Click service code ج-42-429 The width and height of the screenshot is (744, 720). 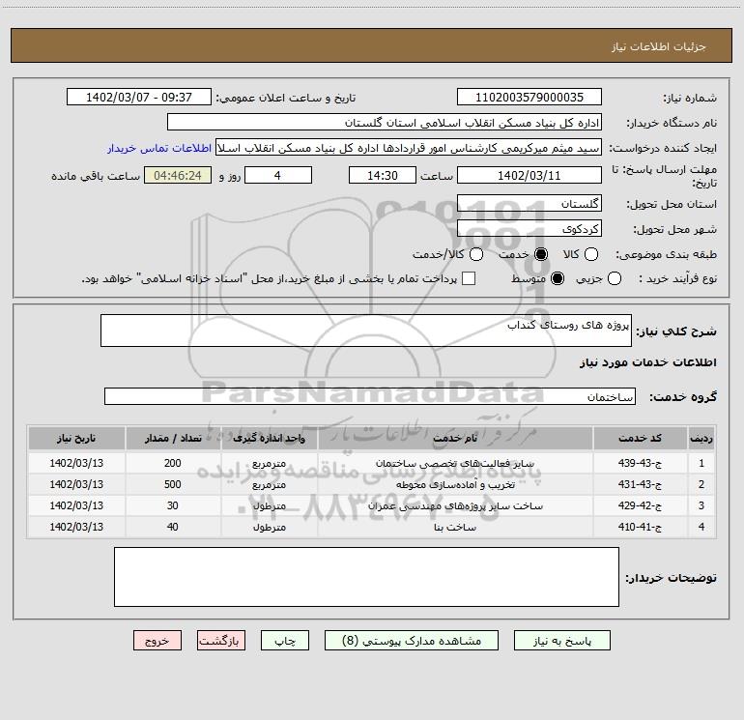(x=640, y=506)
